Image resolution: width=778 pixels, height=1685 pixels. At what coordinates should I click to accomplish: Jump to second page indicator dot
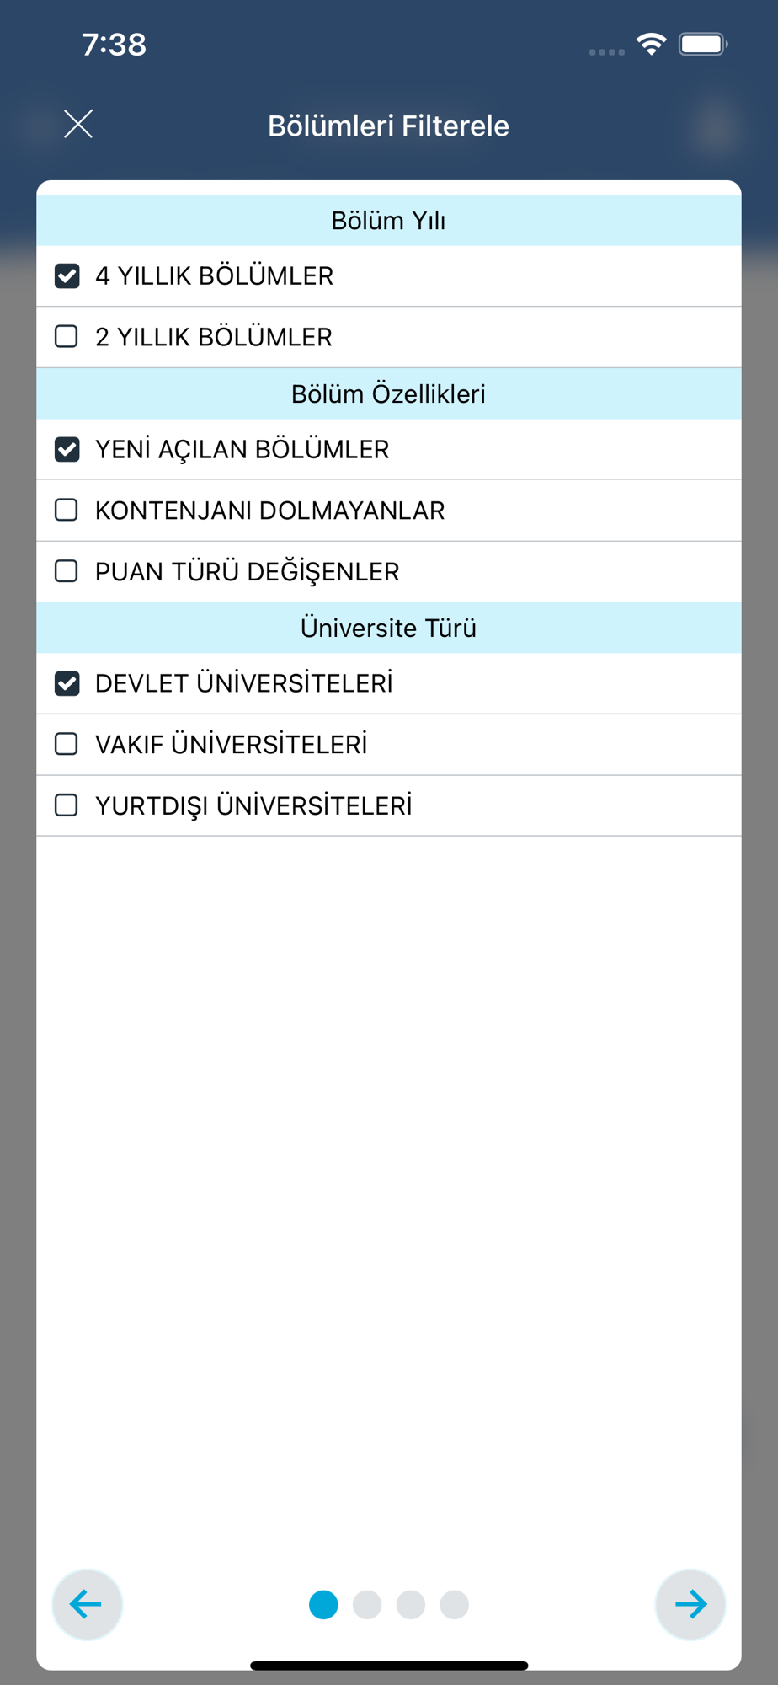point(367,1604)
